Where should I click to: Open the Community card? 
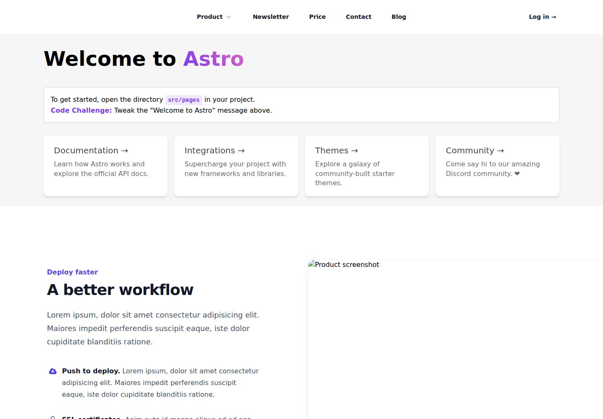click(497, 166)
